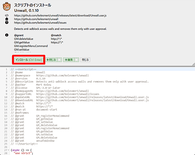Click the @updateURL code line
Image resolution: width=195 pixels, height=155 pixels.
click(x=80, y=97)
